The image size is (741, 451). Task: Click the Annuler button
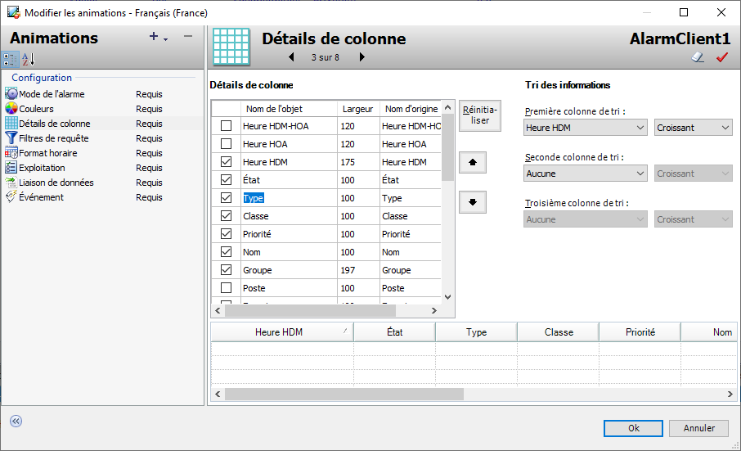pos(698,428)
